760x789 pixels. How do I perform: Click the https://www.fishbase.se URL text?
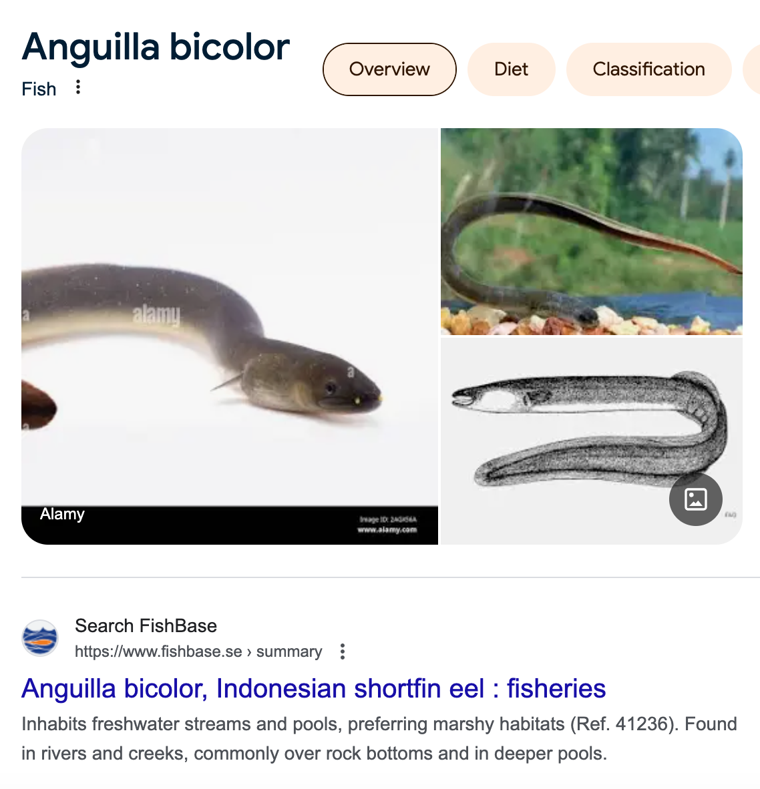coord(158,651)
